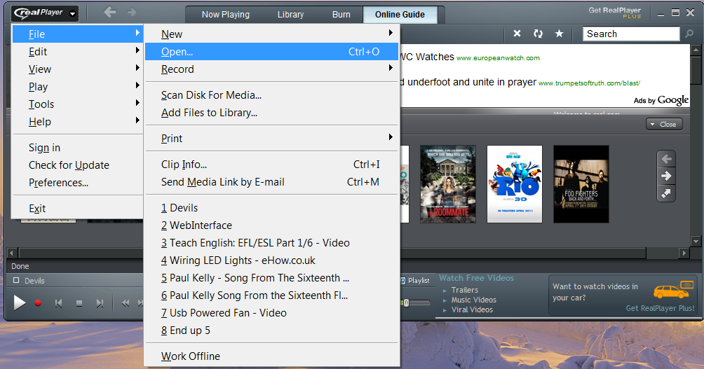
Task: Select Check for Update
Action: pos(77,165)
